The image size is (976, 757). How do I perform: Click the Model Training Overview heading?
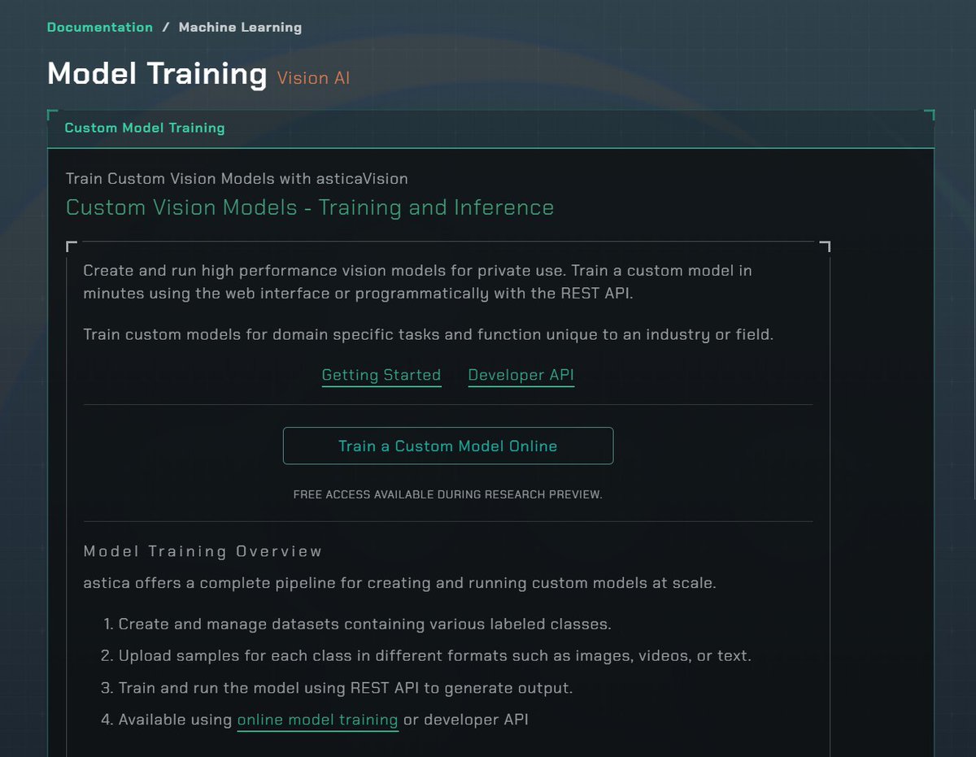coord(203,551)
